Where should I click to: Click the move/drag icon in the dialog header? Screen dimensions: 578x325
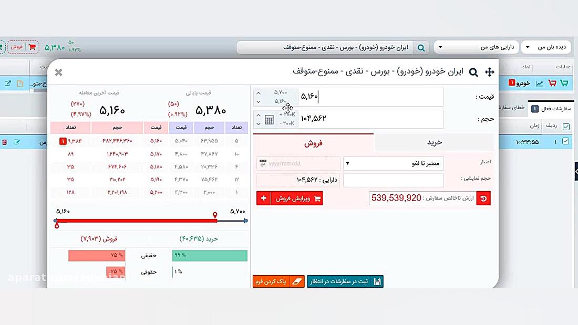point(490,72)
